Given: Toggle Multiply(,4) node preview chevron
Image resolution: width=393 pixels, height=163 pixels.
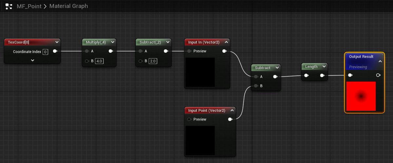Looking at the screenshot, I should 113,42.
